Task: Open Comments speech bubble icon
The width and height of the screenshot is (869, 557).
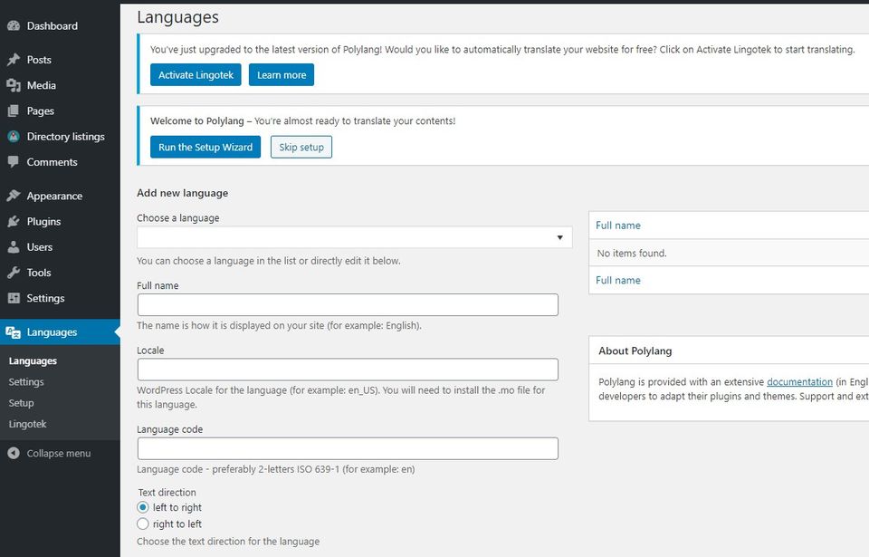Action: pyautogui.click(x=14, y=161)
